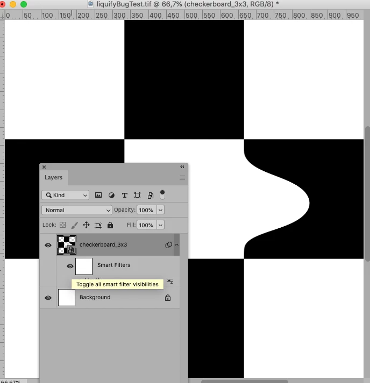Lock all padlock icon in Lock row

pos(110,225)
